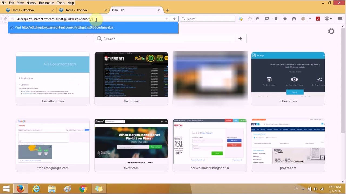Click the page scrollbar up arrow

344,26
